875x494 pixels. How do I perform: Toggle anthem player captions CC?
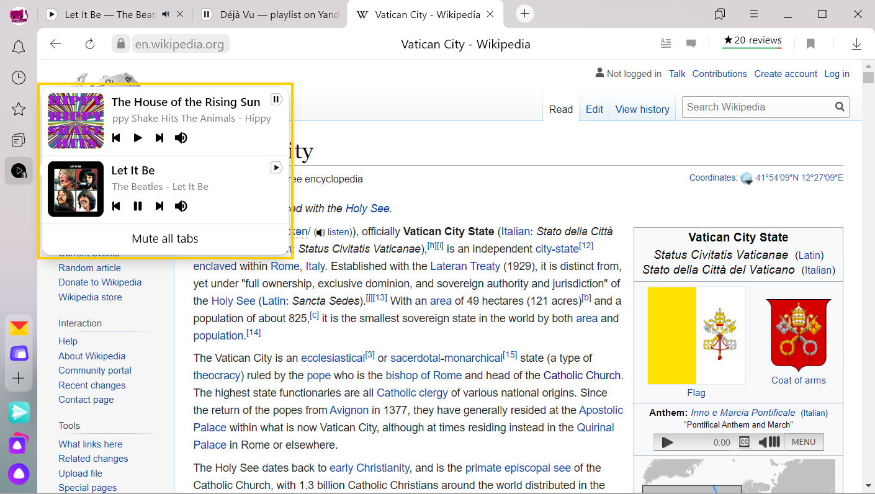tap(744, 442)
